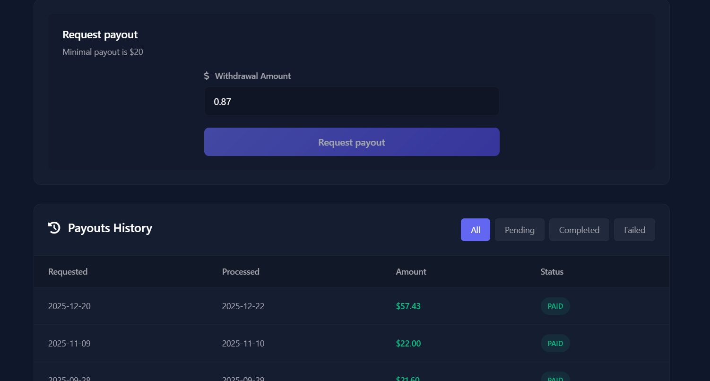
Task: Select the 2025-12-20 requested date row
Action: 69,306
